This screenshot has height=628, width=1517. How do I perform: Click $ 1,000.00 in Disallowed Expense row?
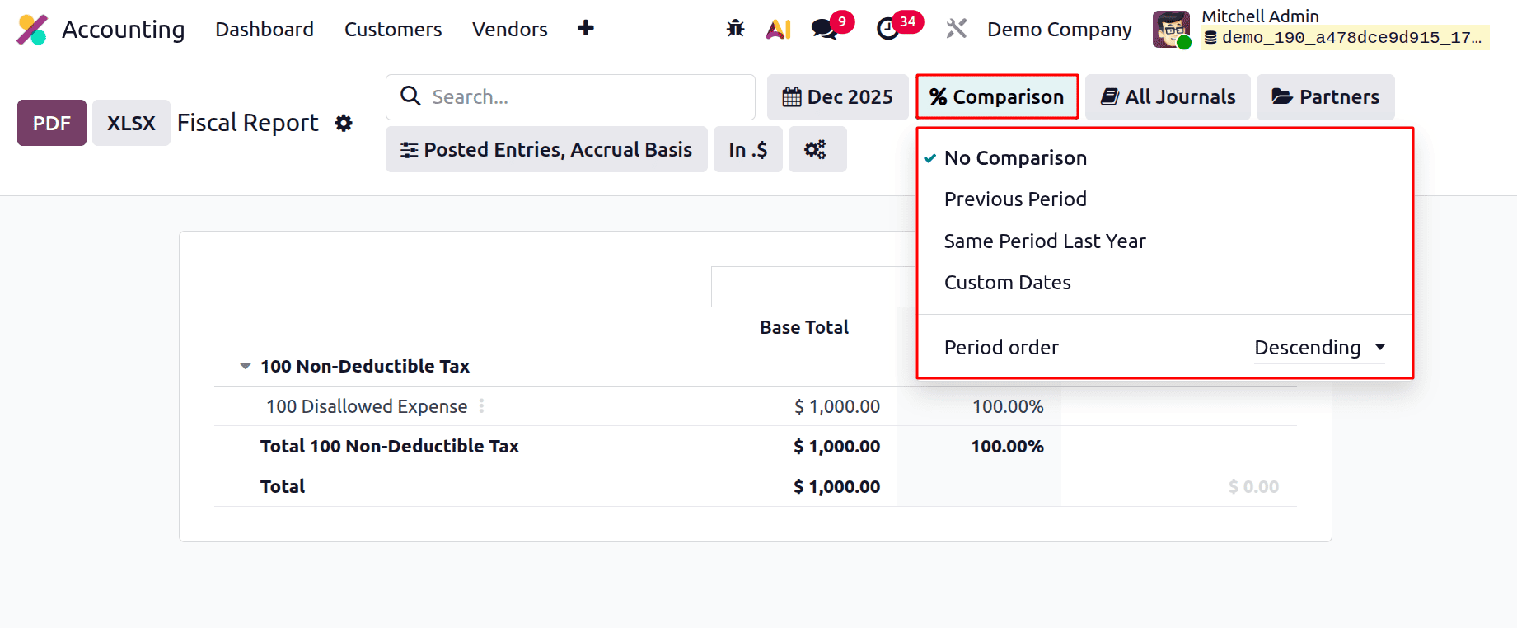tap(837, 406)
